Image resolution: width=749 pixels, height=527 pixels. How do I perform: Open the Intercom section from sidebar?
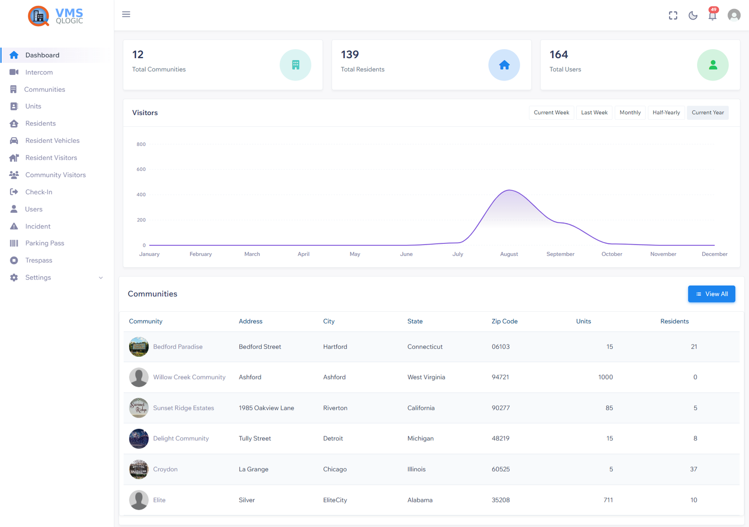pyautogui.click(x=40, y=72)
